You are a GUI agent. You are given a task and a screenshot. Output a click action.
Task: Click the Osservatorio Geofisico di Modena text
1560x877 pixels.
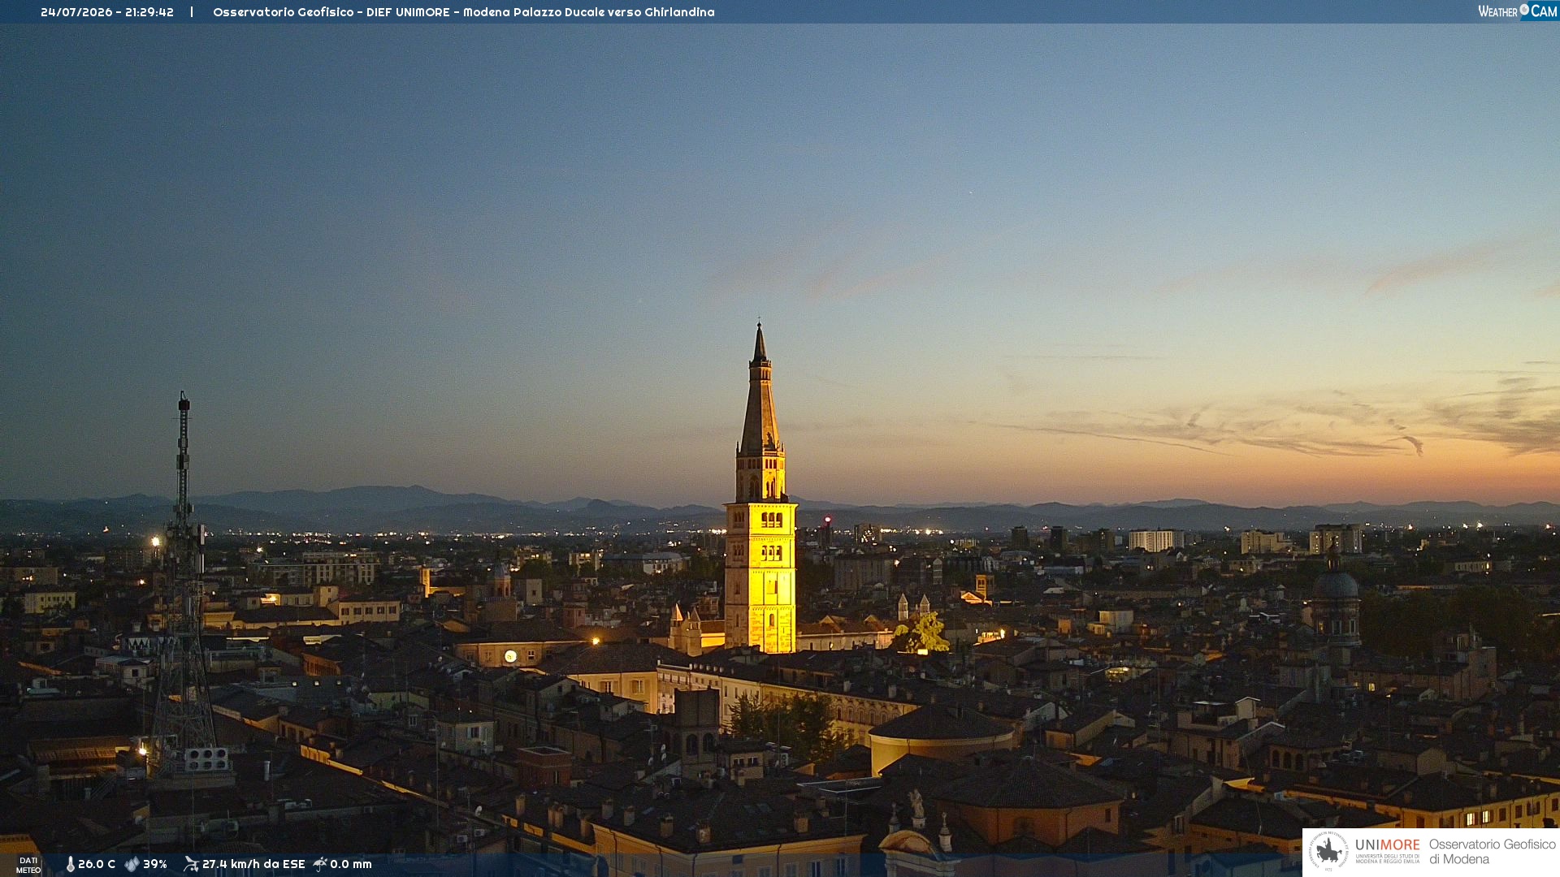[x=1492, y=851]
